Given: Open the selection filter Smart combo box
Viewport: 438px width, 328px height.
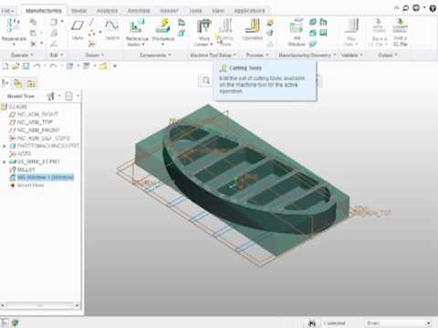Looking at the screenshot, I should [398, 323].
